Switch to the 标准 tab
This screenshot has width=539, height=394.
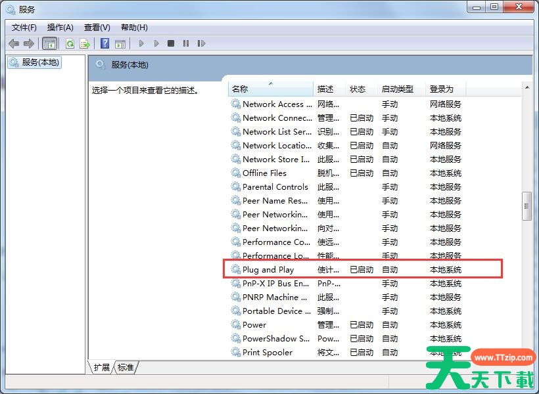(126, 367)
